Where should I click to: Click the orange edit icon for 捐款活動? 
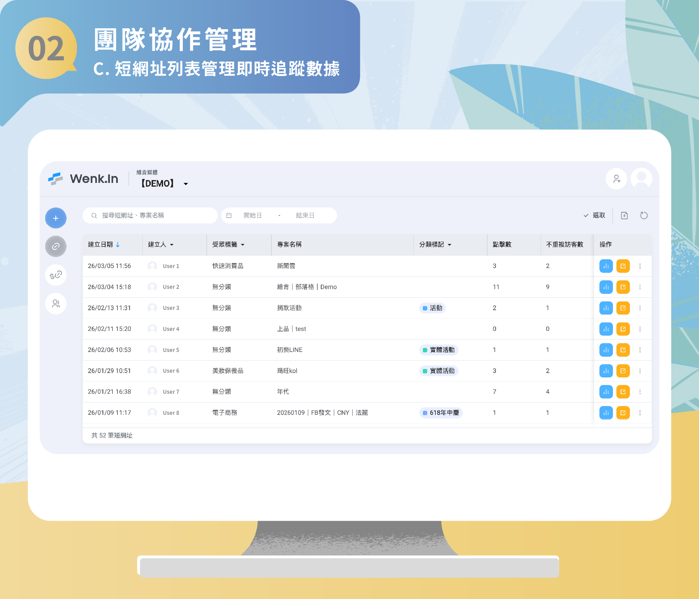[623, 307]
